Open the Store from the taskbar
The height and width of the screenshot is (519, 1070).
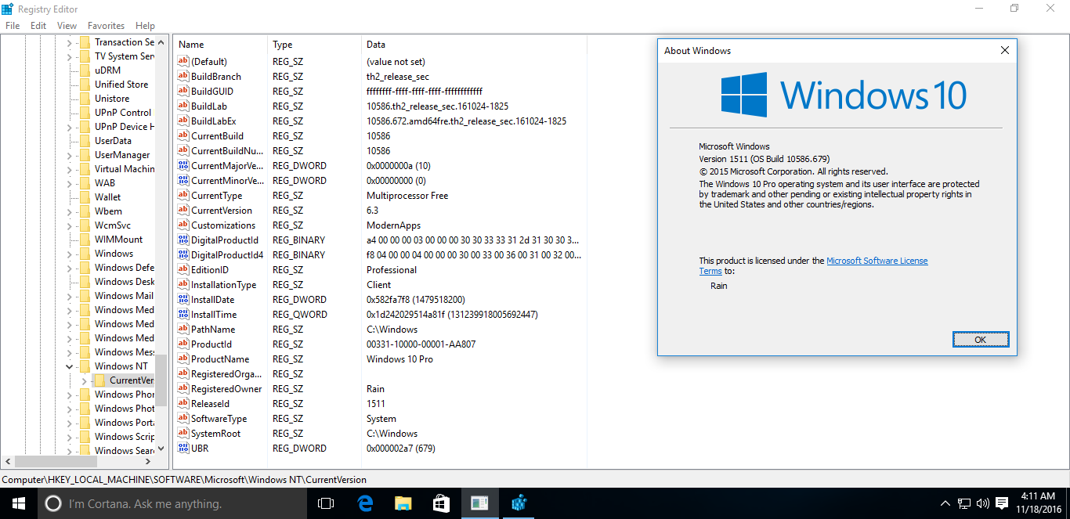coord(441,503)
